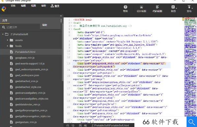Collapse the Z:\PortableSoft root folder
Viewport: 197px width, 127px height.
[3, 34]
